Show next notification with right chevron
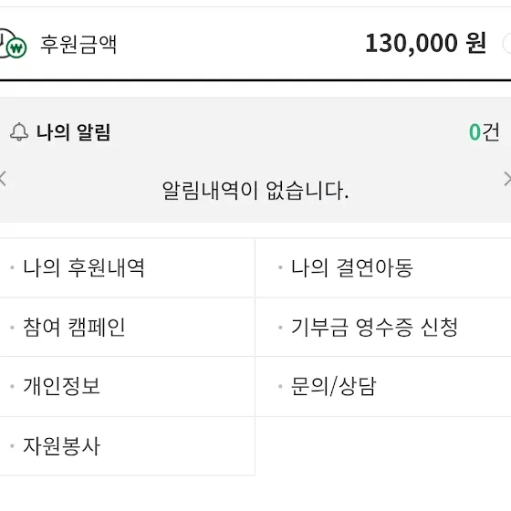This screenshot has height=511, width=511. [507, 179]
